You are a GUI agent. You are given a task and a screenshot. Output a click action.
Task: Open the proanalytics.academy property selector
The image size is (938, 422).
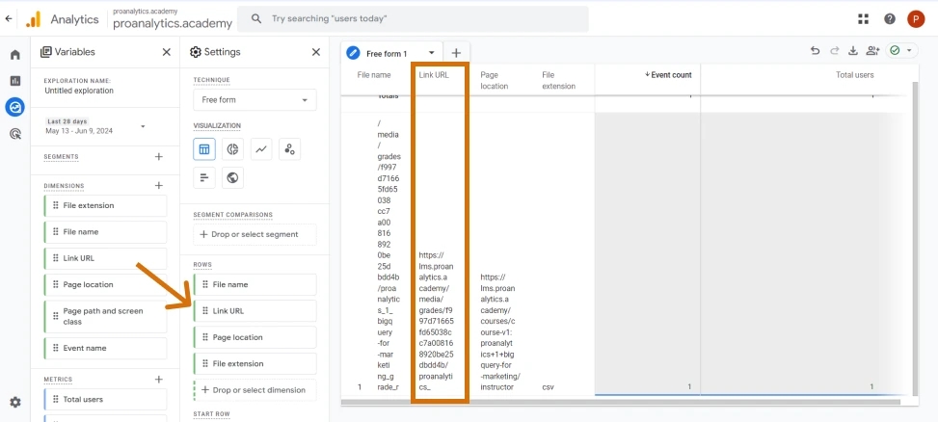[173, 19]
